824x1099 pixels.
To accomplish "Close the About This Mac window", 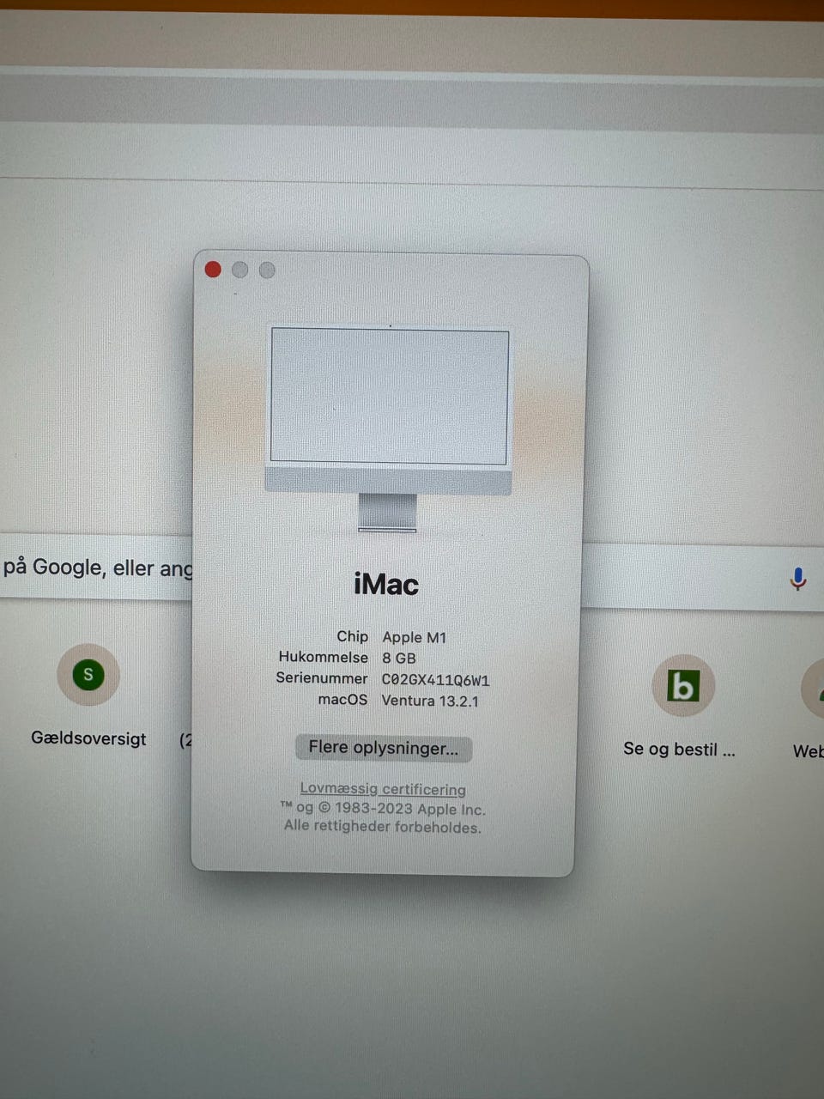I will pyautogui.click(x=213, y=270).
